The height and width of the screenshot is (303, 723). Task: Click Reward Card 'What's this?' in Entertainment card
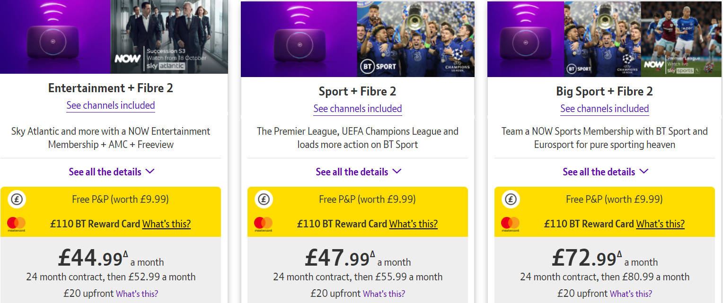pos(167,224)
